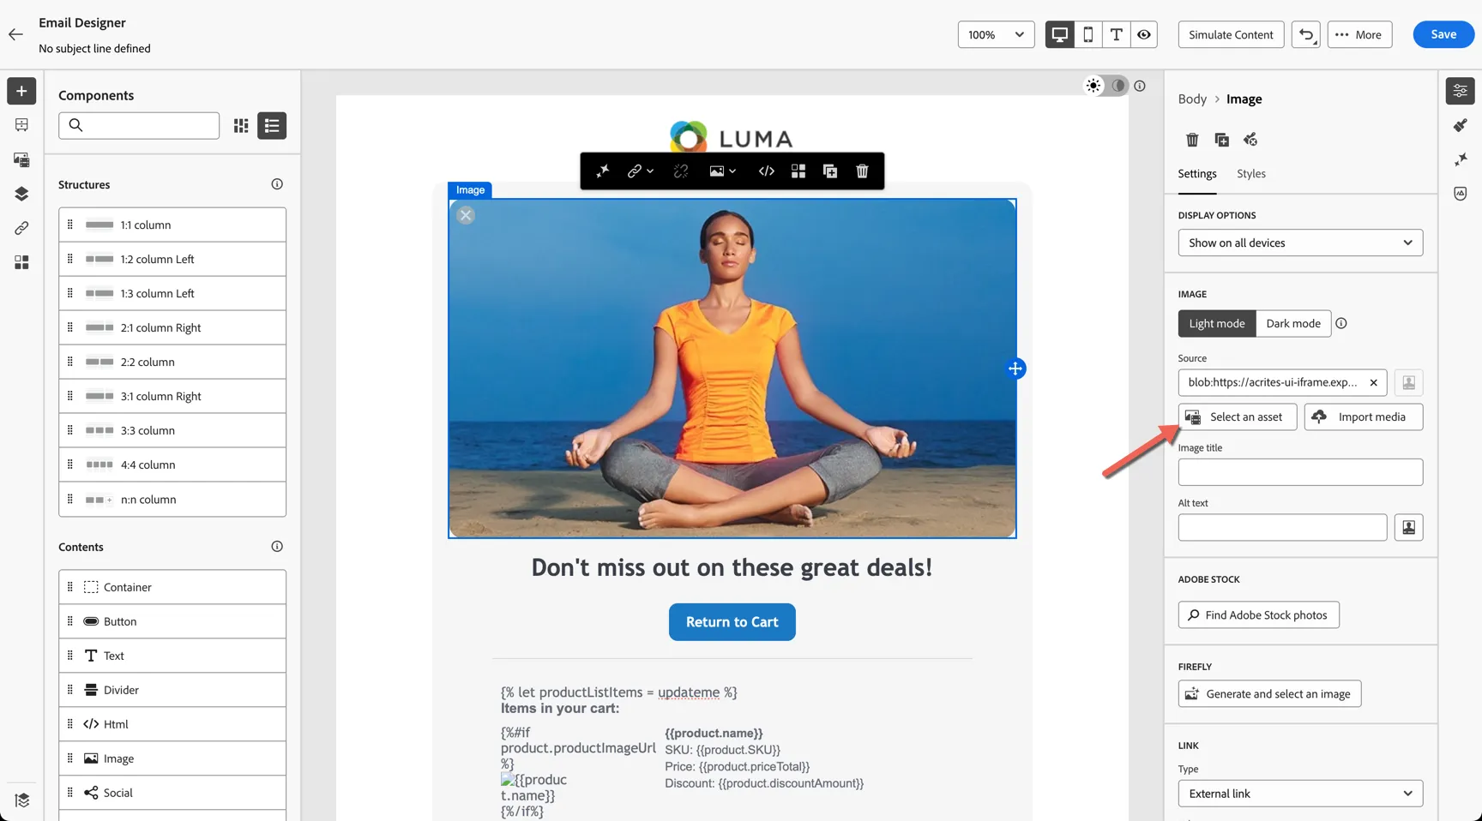Select the plain text view icon
This screenshot has height=821, width=1482.
click(x=1117, y=34)
